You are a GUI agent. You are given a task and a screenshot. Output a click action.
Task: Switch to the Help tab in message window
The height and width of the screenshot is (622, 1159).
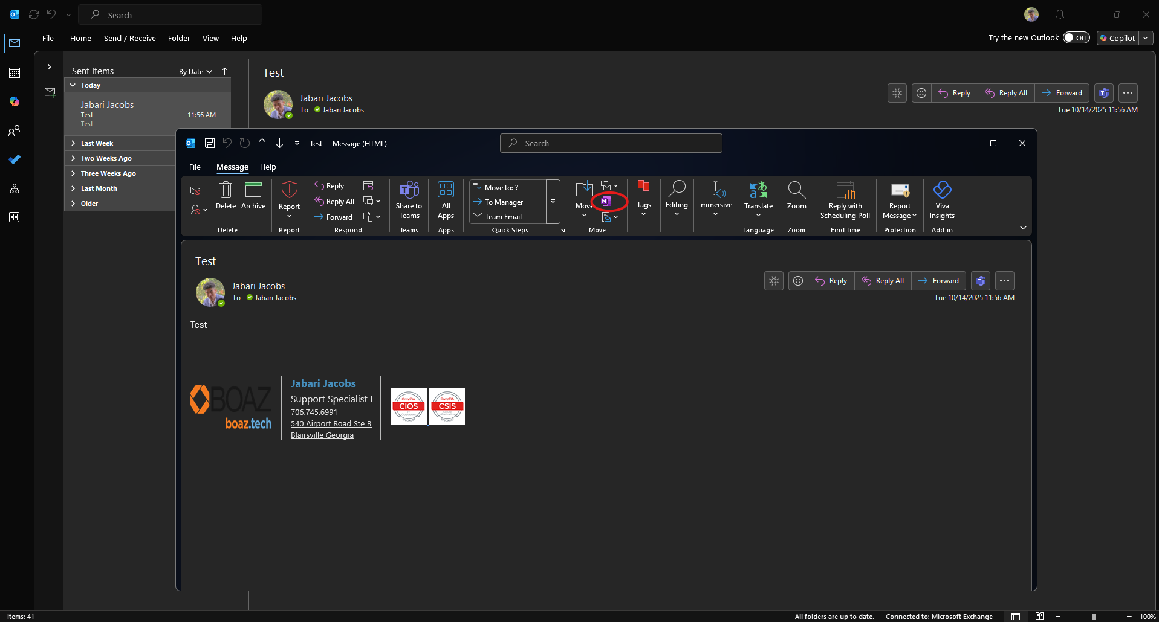tap(268, 167)
